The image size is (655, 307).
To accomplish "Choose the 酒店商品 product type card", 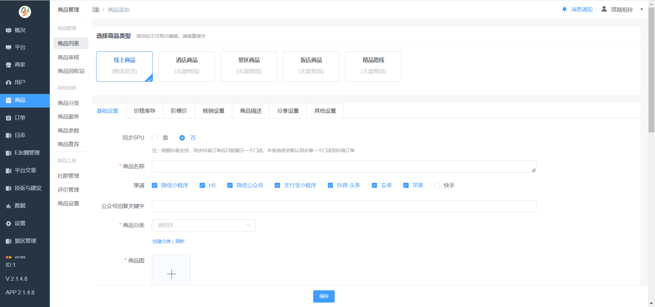I will [187, 66].
